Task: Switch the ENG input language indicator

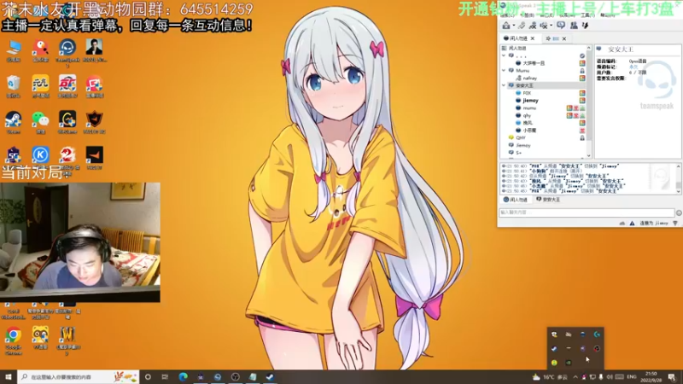Action: 632,377
